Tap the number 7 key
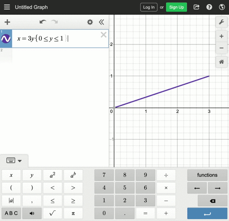 [x=104, y=175]
